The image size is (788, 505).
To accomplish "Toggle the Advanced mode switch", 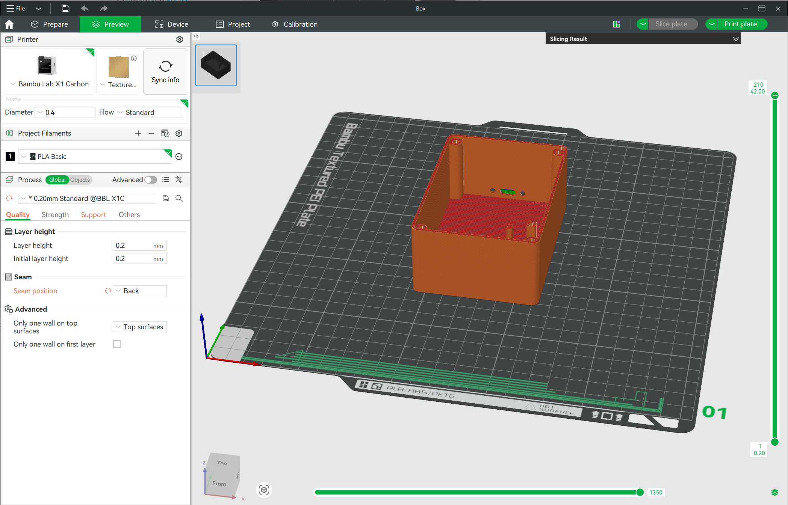I will click(151, 180).
